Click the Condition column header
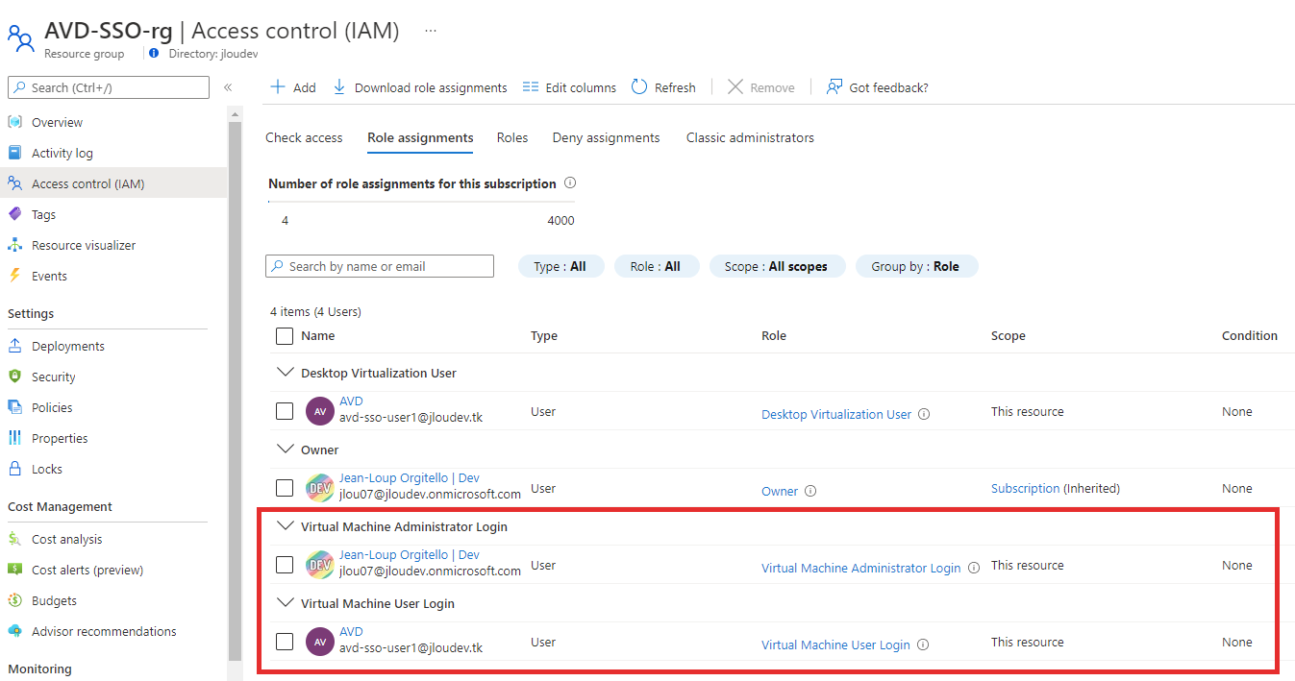 pos(1250,336)
